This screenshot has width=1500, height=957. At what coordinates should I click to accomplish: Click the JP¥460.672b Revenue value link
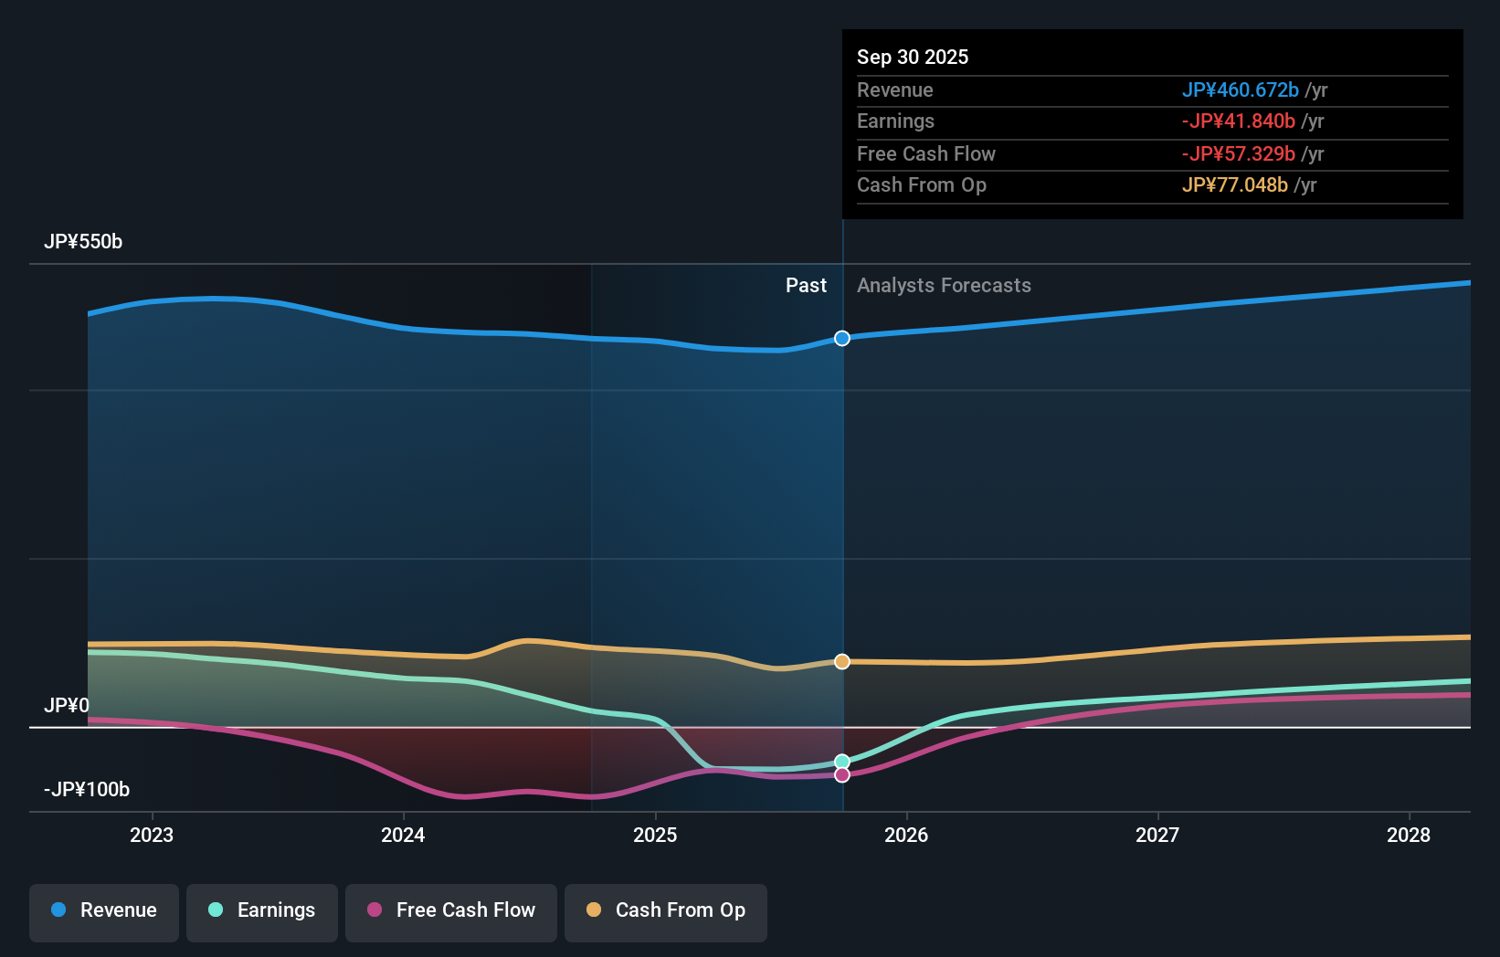(1242, 89)
